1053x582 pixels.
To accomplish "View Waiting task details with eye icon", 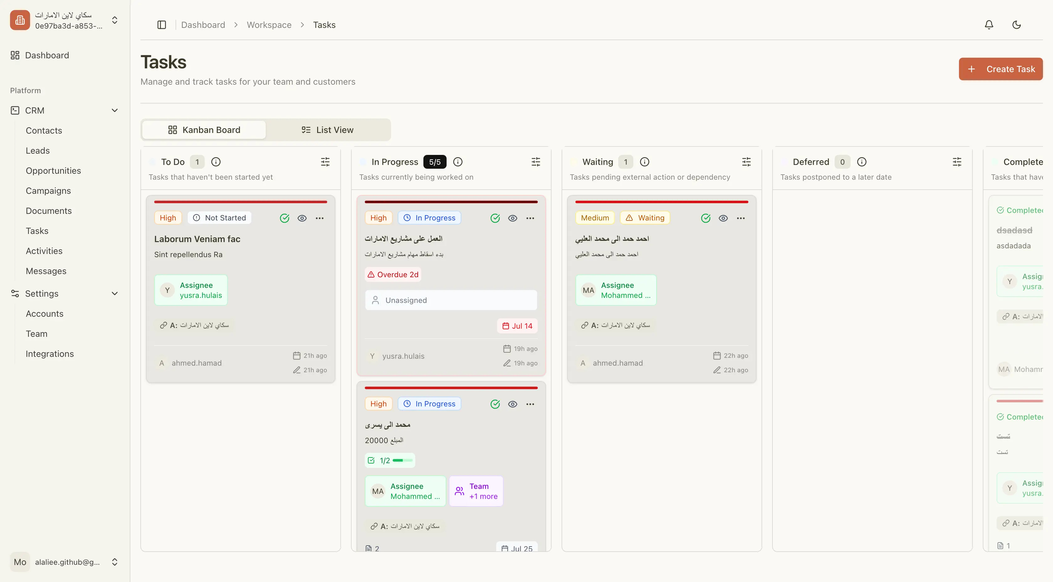I will pyautogui.click(x=723, y=218).
